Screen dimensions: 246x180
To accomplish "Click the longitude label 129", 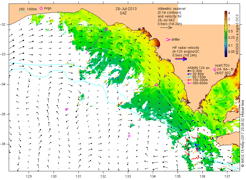I will click(x=29, y=176).
